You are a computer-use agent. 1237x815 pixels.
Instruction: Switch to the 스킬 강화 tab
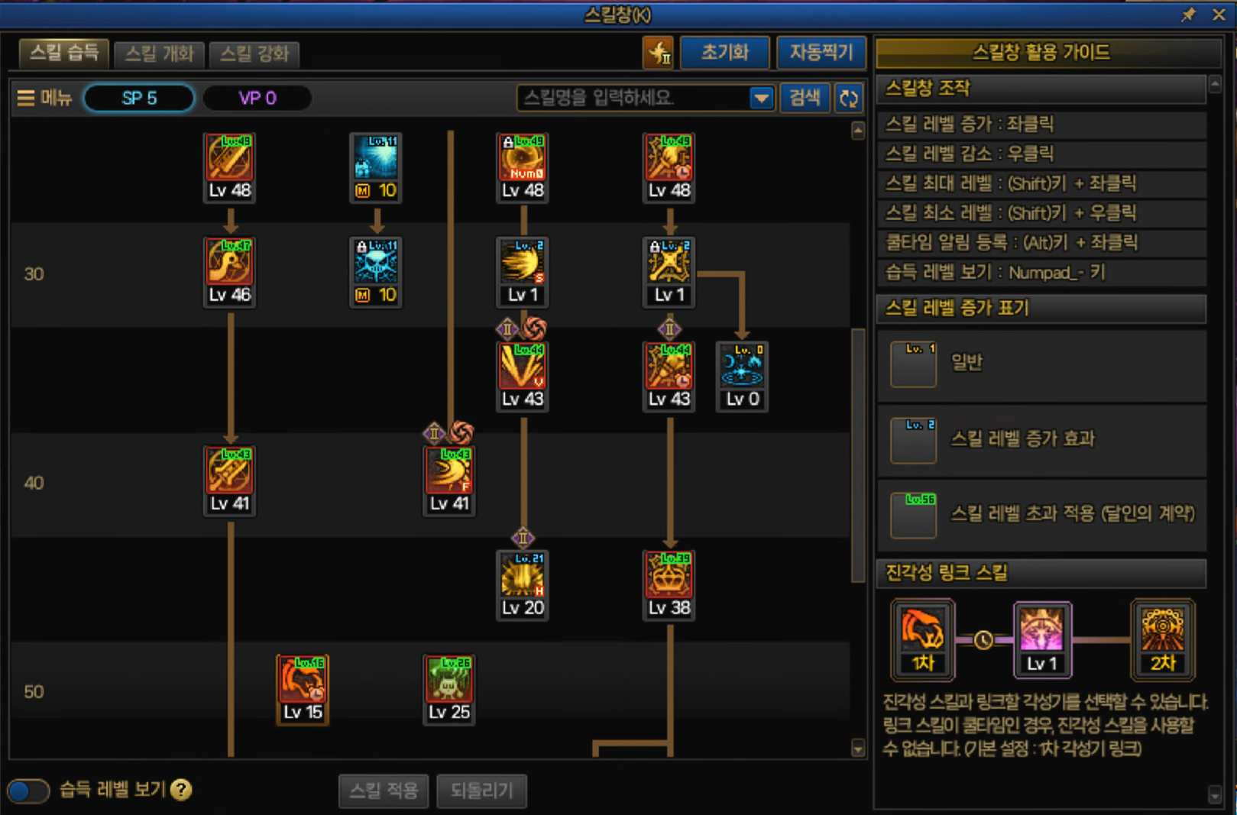pos(254,54)
